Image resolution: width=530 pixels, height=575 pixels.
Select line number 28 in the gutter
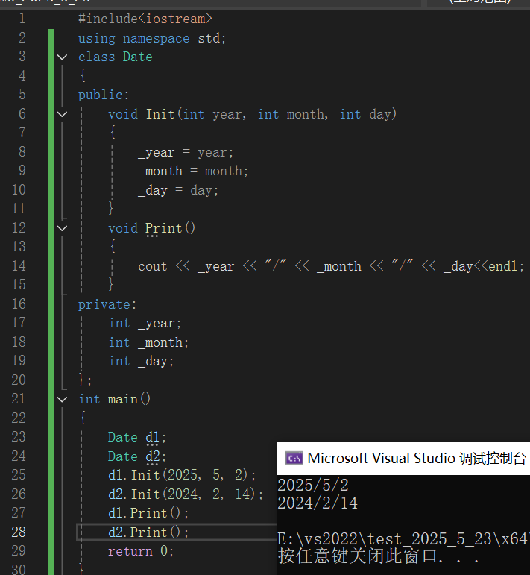(x=19, y=532)
